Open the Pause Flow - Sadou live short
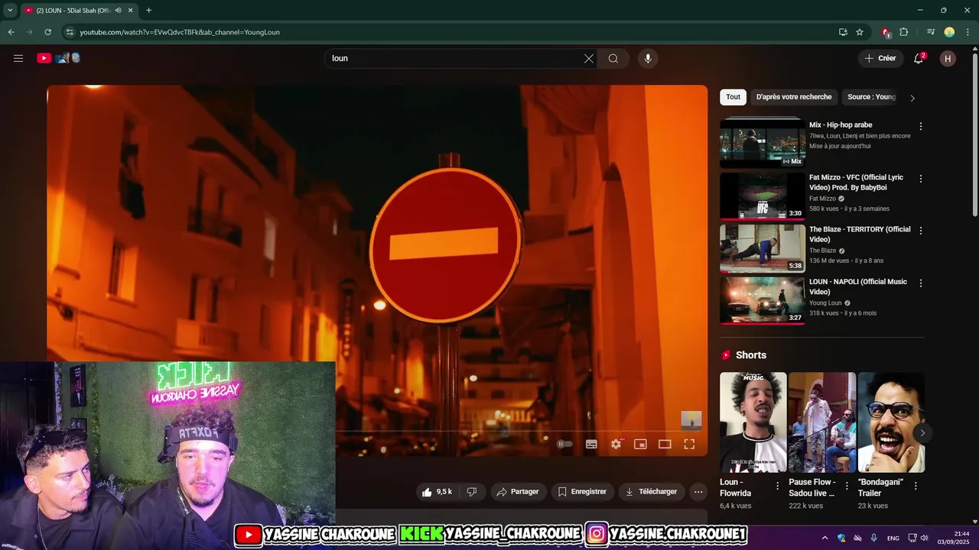Image resolution: width=979 pixels, height=550 pixels. point(822,422)
